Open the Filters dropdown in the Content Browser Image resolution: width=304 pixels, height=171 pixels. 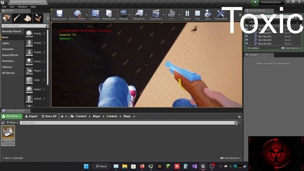click(12, 123)
